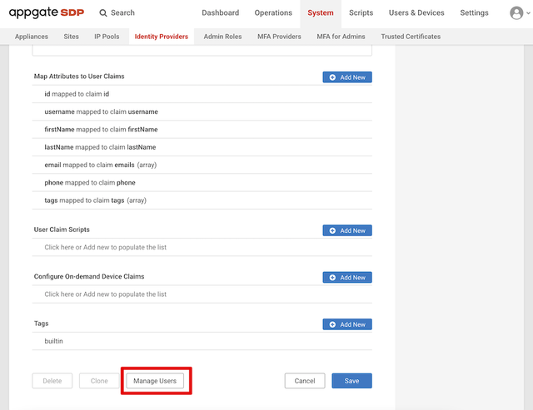The height and width of the screenshot is (410, 533).
Task: Go to Trusted Certificates tab
Action: pyautogui.click(x=411, y=37)
